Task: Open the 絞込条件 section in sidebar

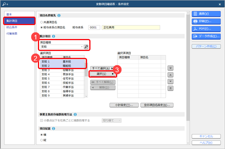Action: tap(12, 27)
